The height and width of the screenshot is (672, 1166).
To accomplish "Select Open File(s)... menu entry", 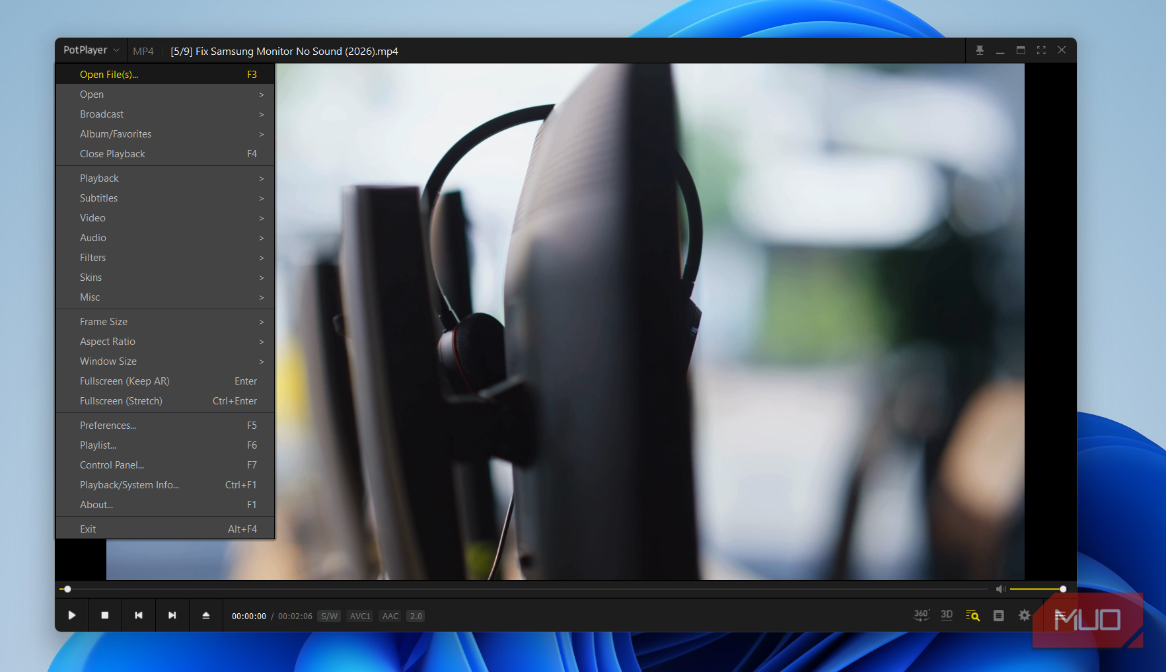I will tap(165, 75).
